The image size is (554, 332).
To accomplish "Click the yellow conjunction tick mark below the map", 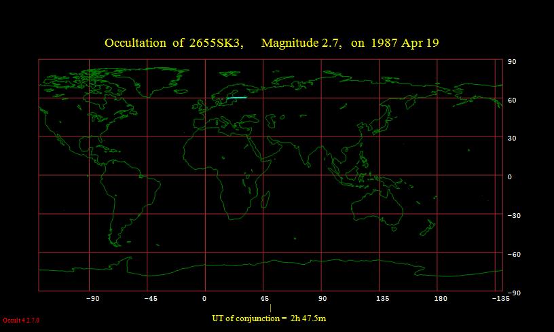I will coord(270,308).
